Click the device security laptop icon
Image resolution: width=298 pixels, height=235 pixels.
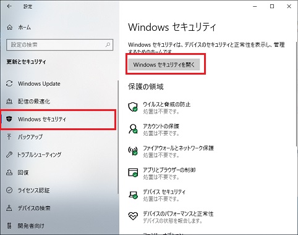(x=133, y=194)
